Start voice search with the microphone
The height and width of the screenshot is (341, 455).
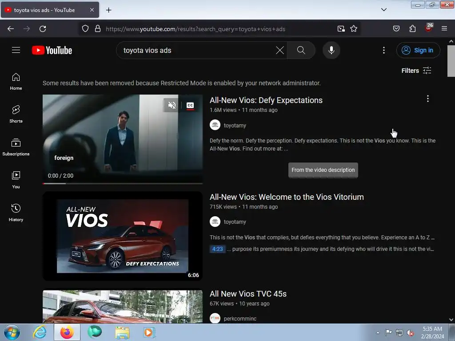point(331,50)
